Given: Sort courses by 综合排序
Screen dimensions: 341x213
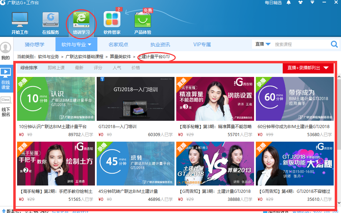Looking at the screenshot, I should [x=29, y=68].
